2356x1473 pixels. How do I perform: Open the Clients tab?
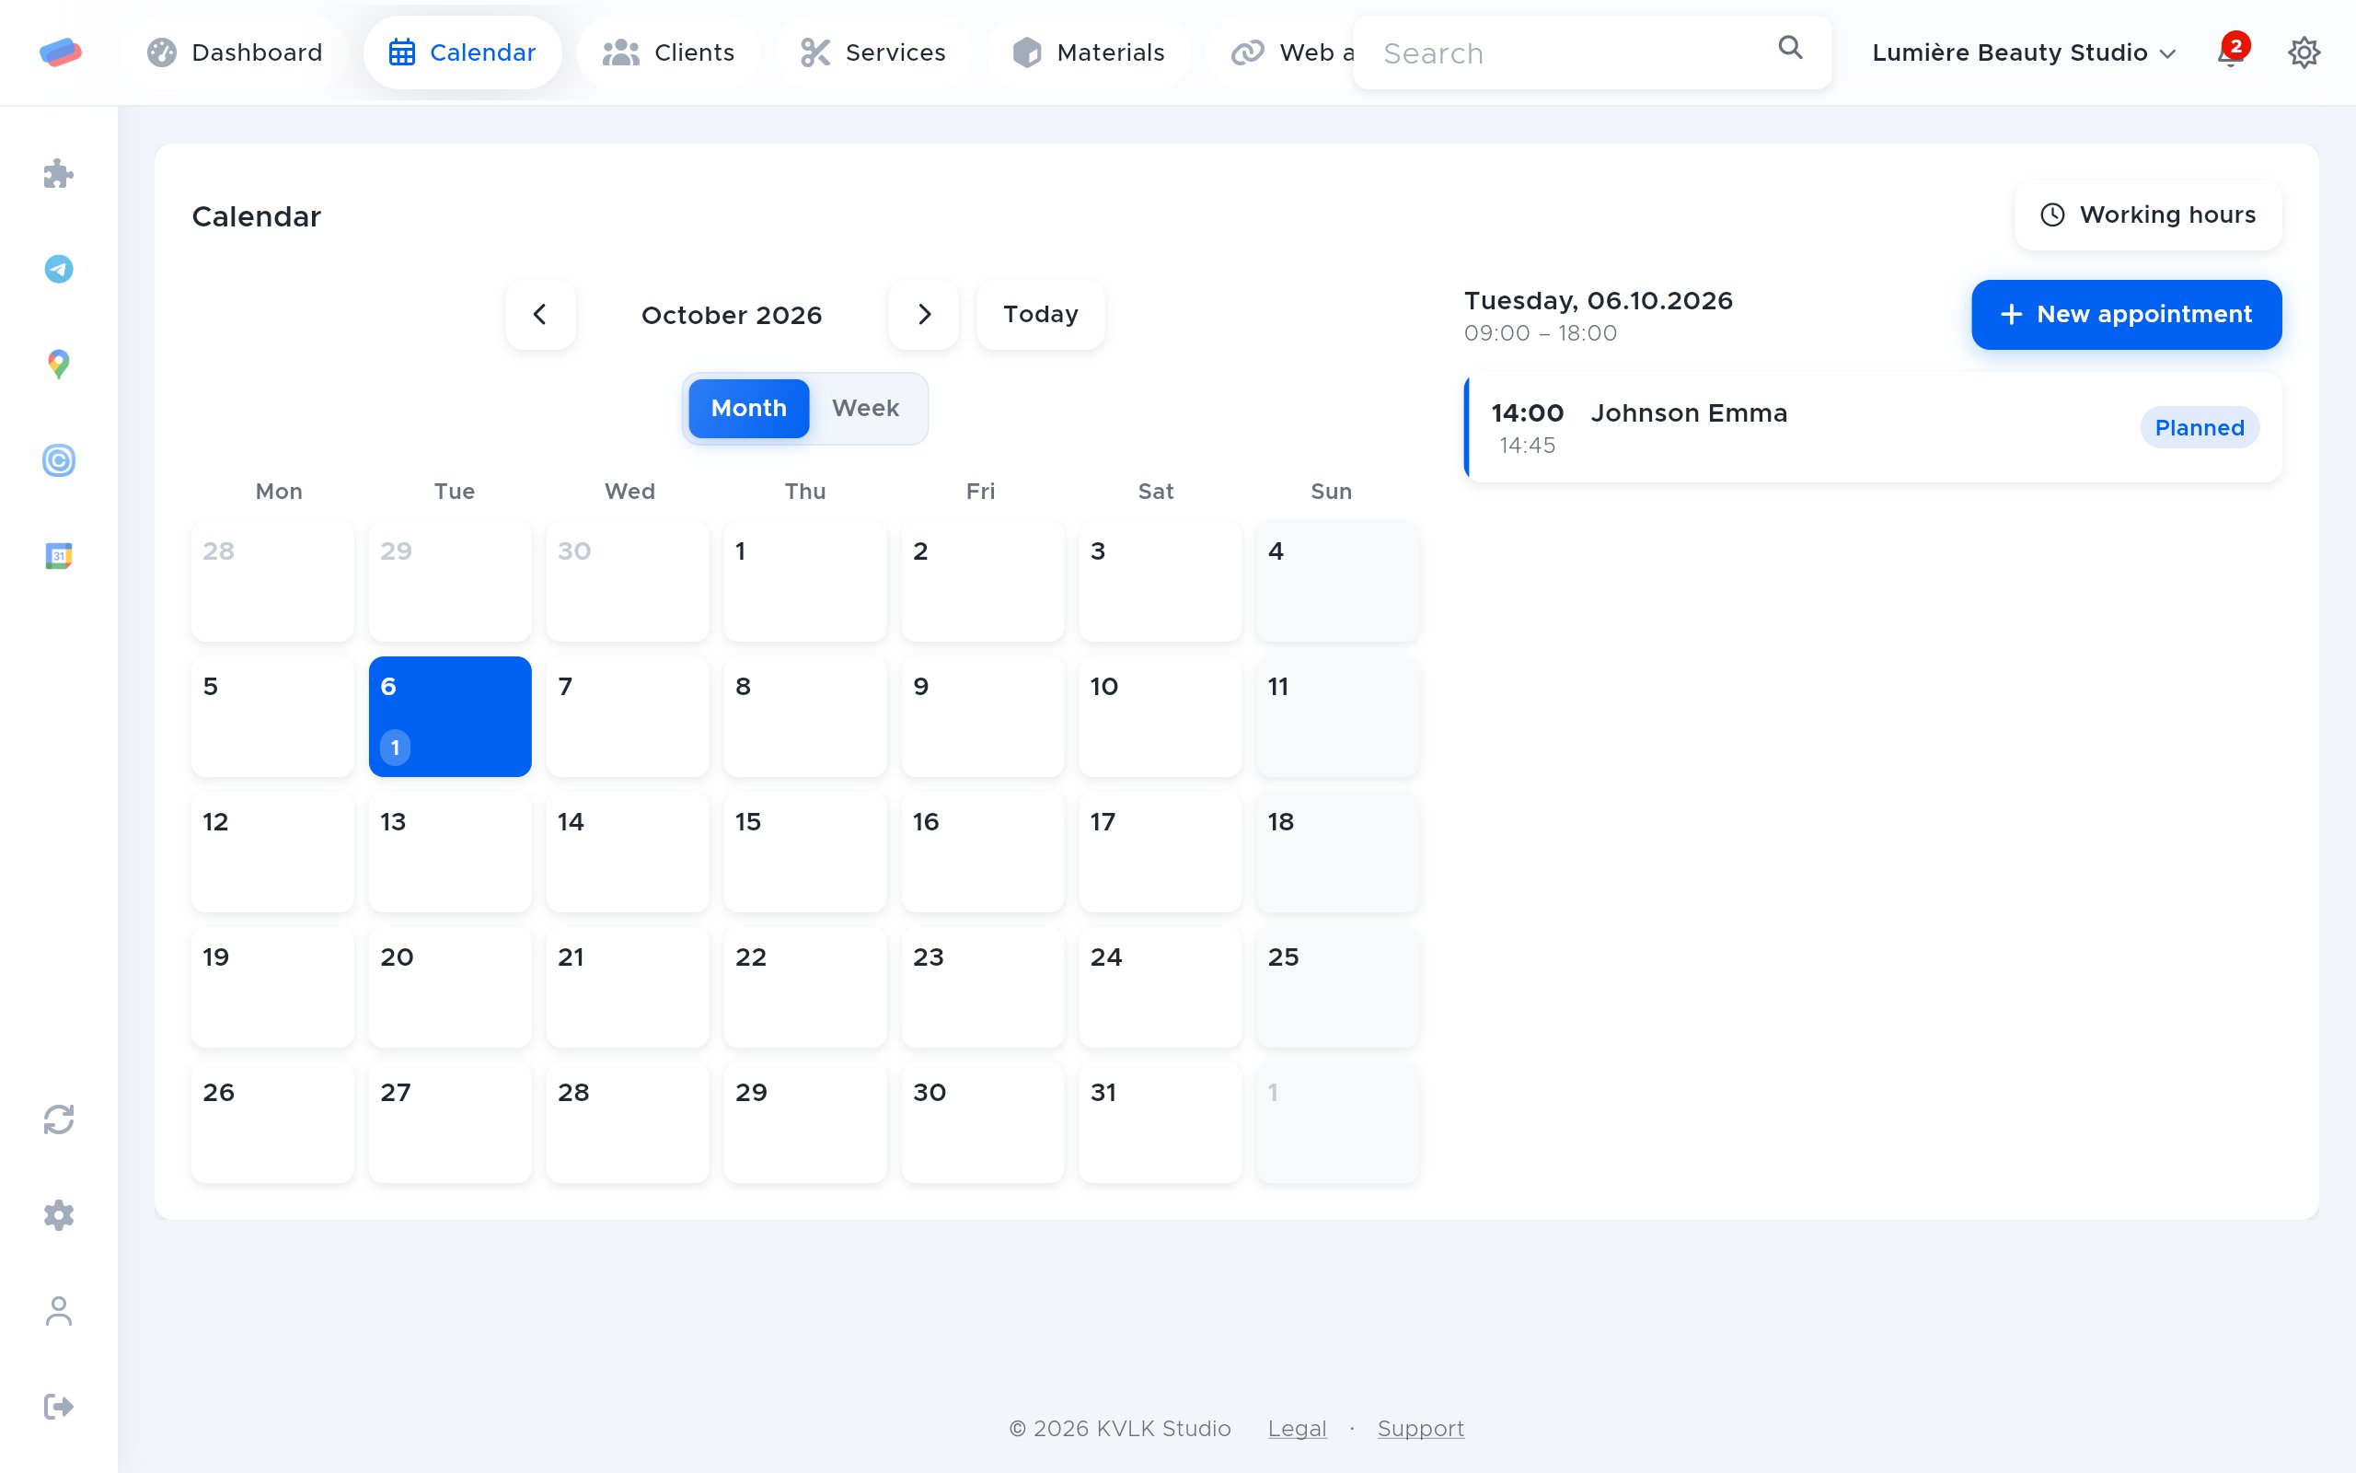[x=669, y=52]
